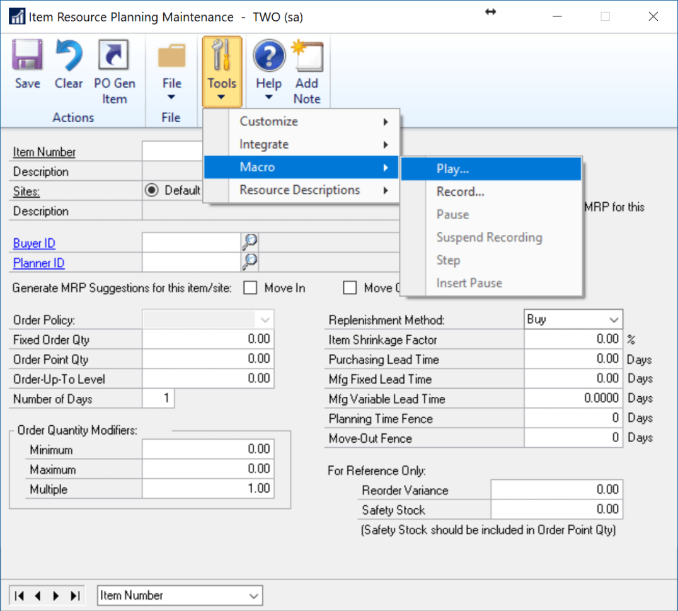Open the Buyer ID link

(x=33, y=243)
